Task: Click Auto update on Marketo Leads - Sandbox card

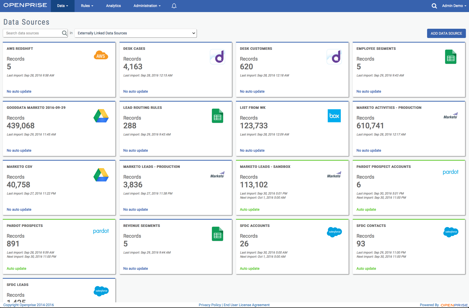Action: (250, 209)
